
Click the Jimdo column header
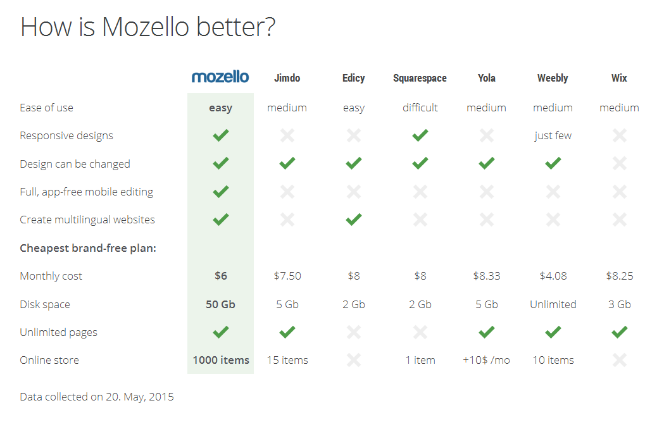point(287,78)
